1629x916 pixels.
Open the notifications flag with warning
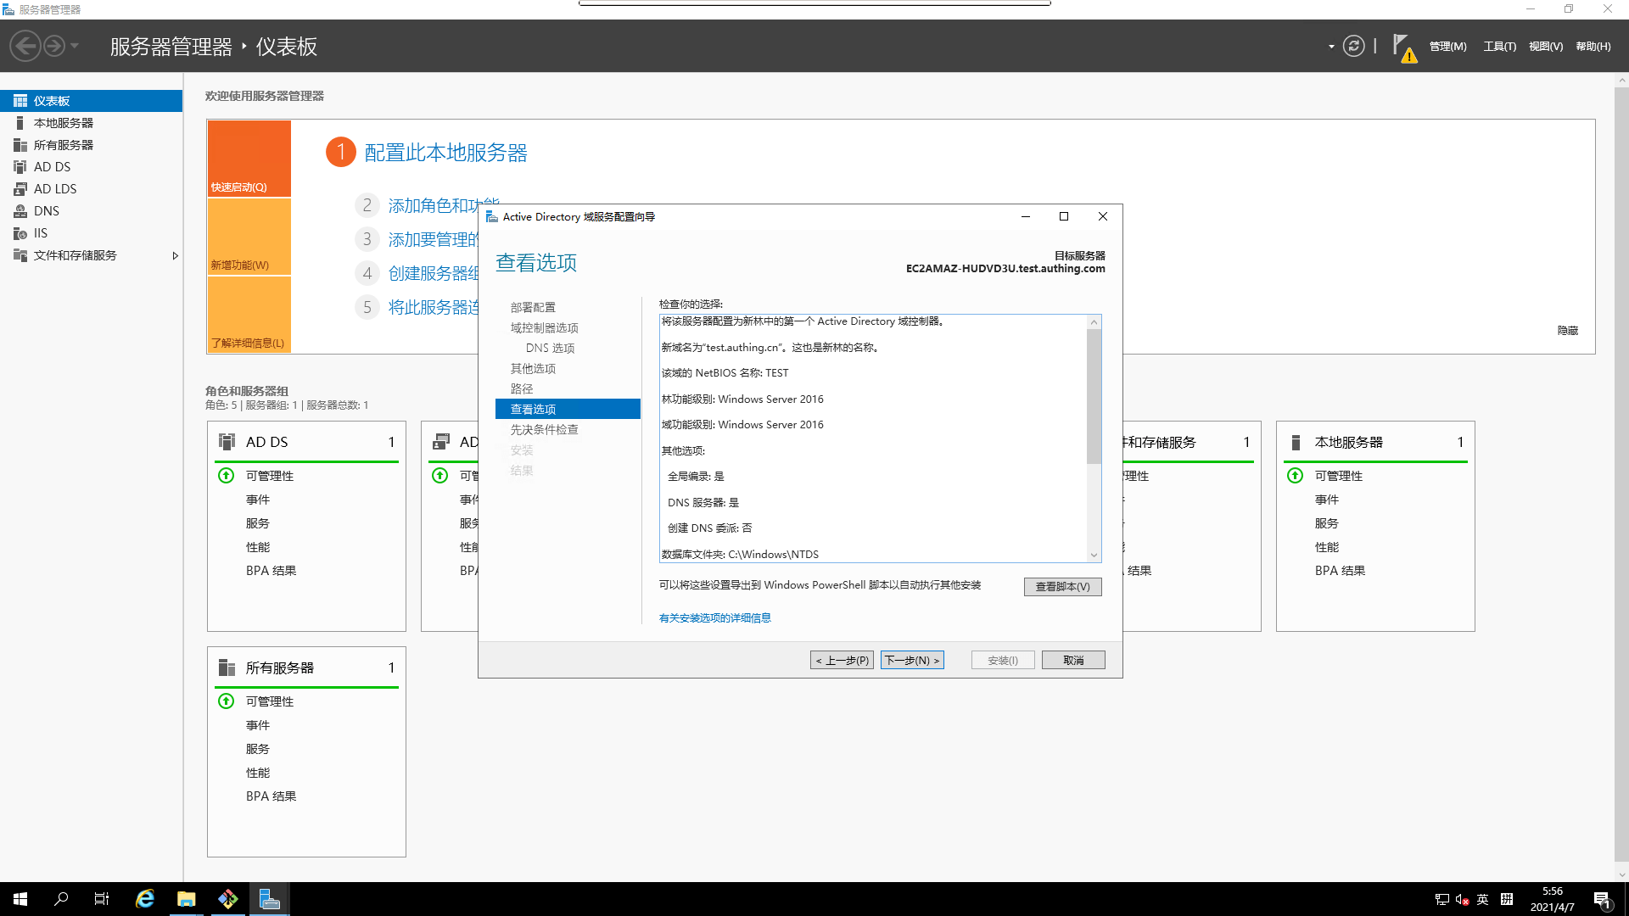pyautogui.click(x=1403, y=47)
